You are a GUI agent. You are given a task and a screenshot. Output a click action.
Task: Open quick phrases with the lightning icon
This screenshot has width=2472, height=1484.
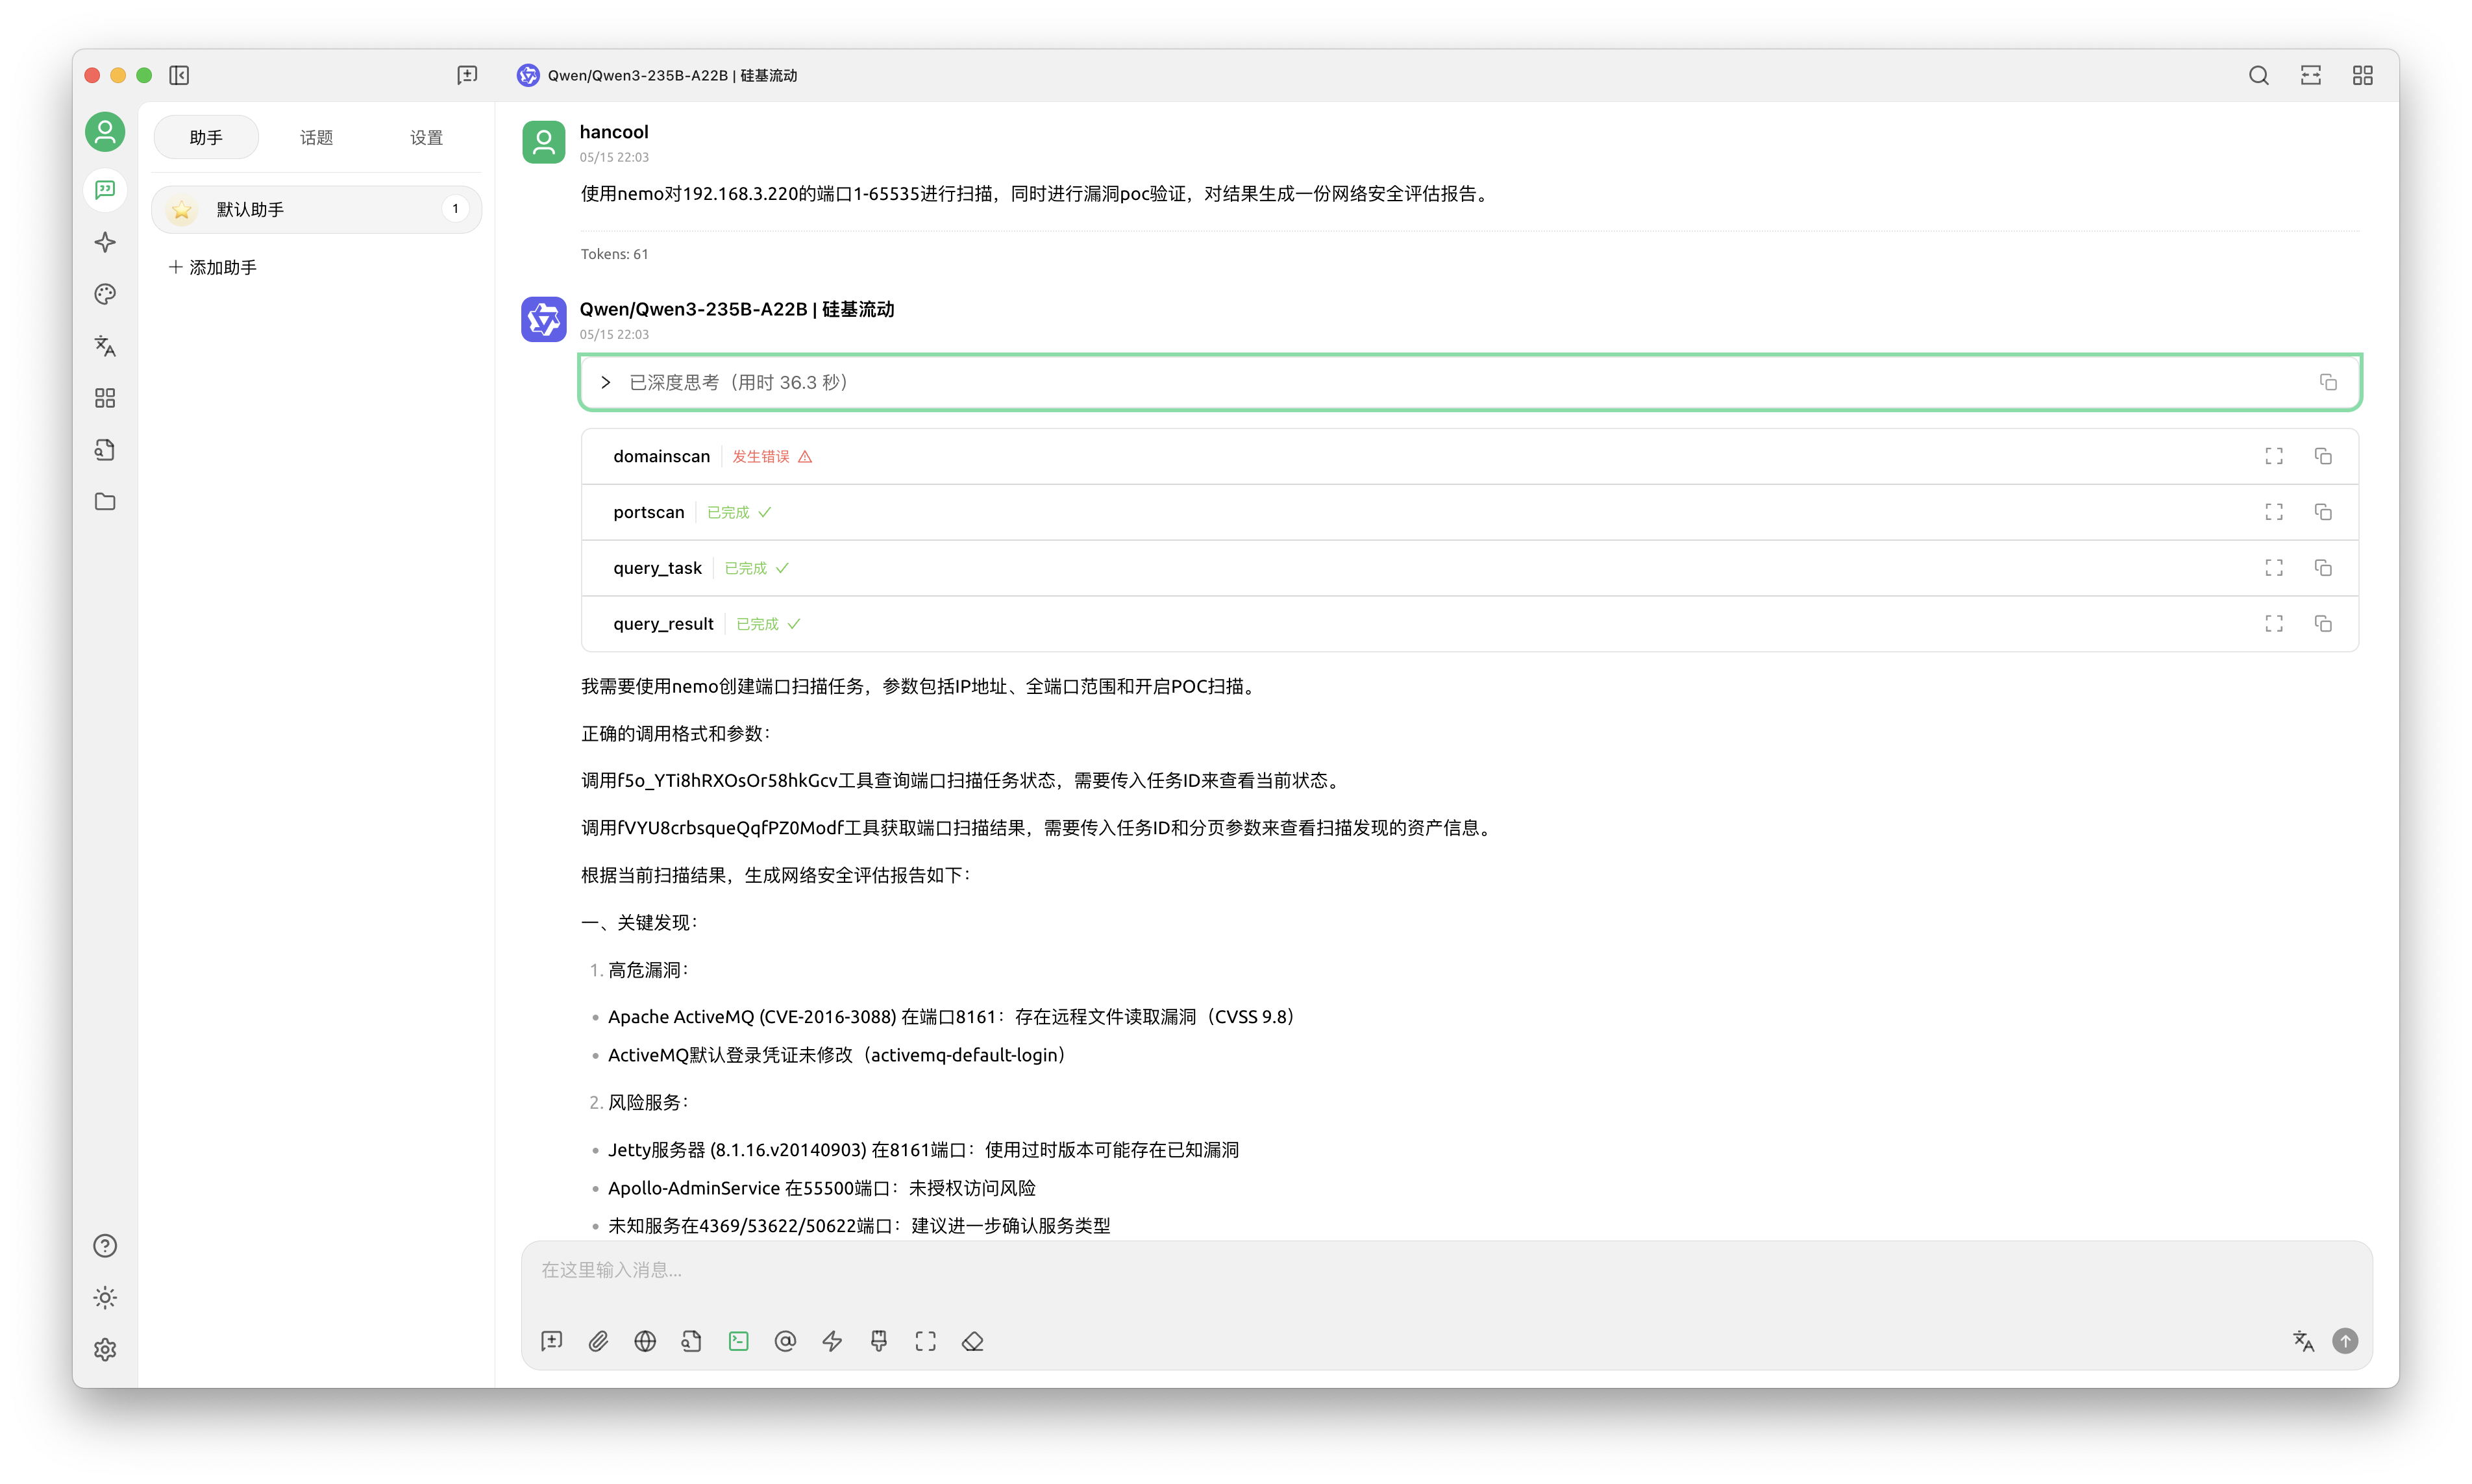coord(831,1341)
